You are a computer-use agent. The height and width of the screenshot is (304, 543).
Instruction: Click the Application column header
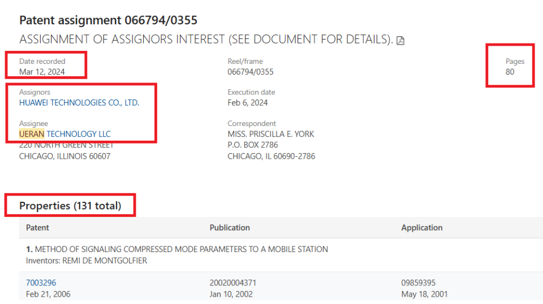(x=422, y=228)
